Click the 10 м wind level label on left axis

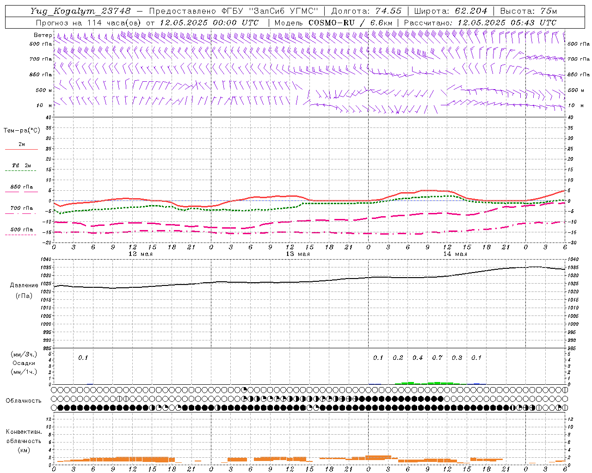click(44, 105)
